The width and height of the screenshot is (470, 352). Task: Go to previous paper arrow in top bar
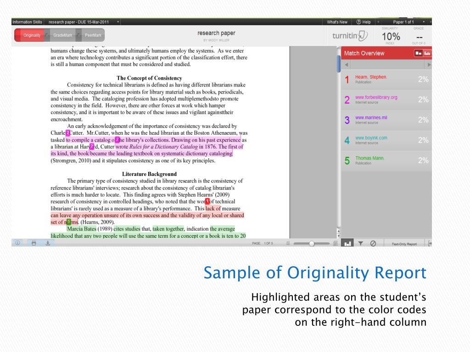coord(378,22)
